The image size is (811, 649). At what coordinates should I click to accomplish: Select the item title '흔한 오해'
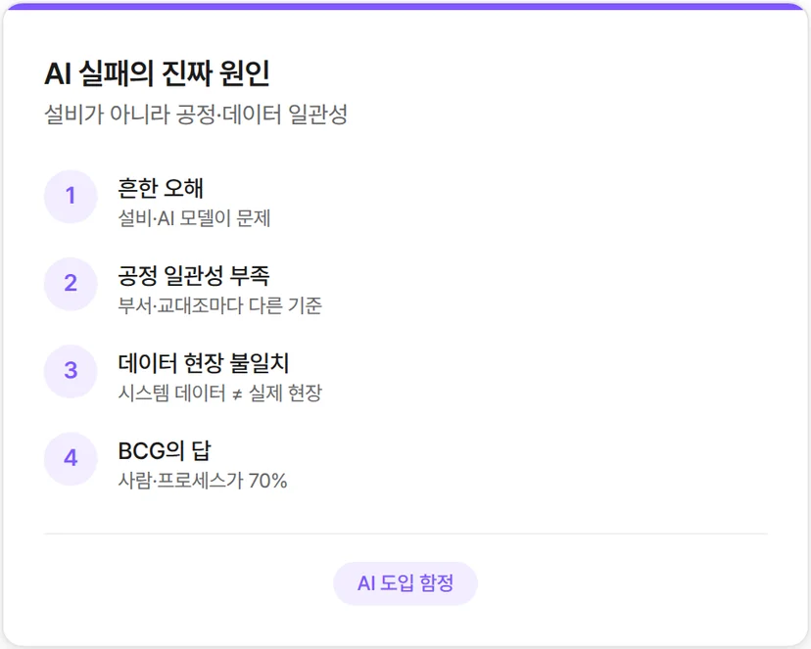point(161,188)
